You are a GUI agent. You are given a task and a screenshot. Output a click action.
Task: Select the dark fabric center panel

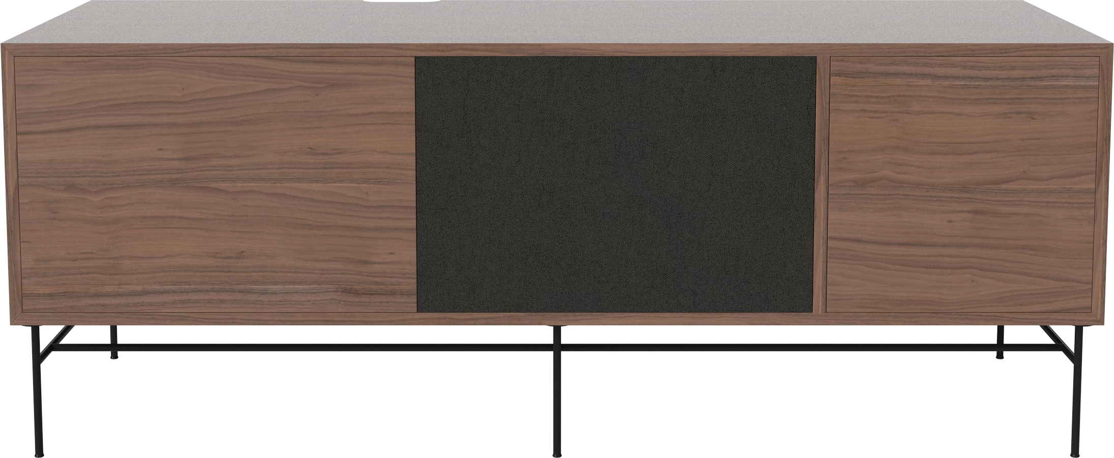(x=615, y=183)
